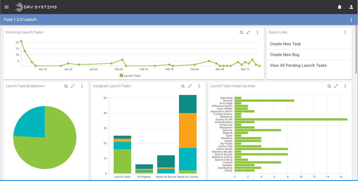Click the first data point at 21 tasks
This screenshot has height=181, width=358.
tap(21, 41)
